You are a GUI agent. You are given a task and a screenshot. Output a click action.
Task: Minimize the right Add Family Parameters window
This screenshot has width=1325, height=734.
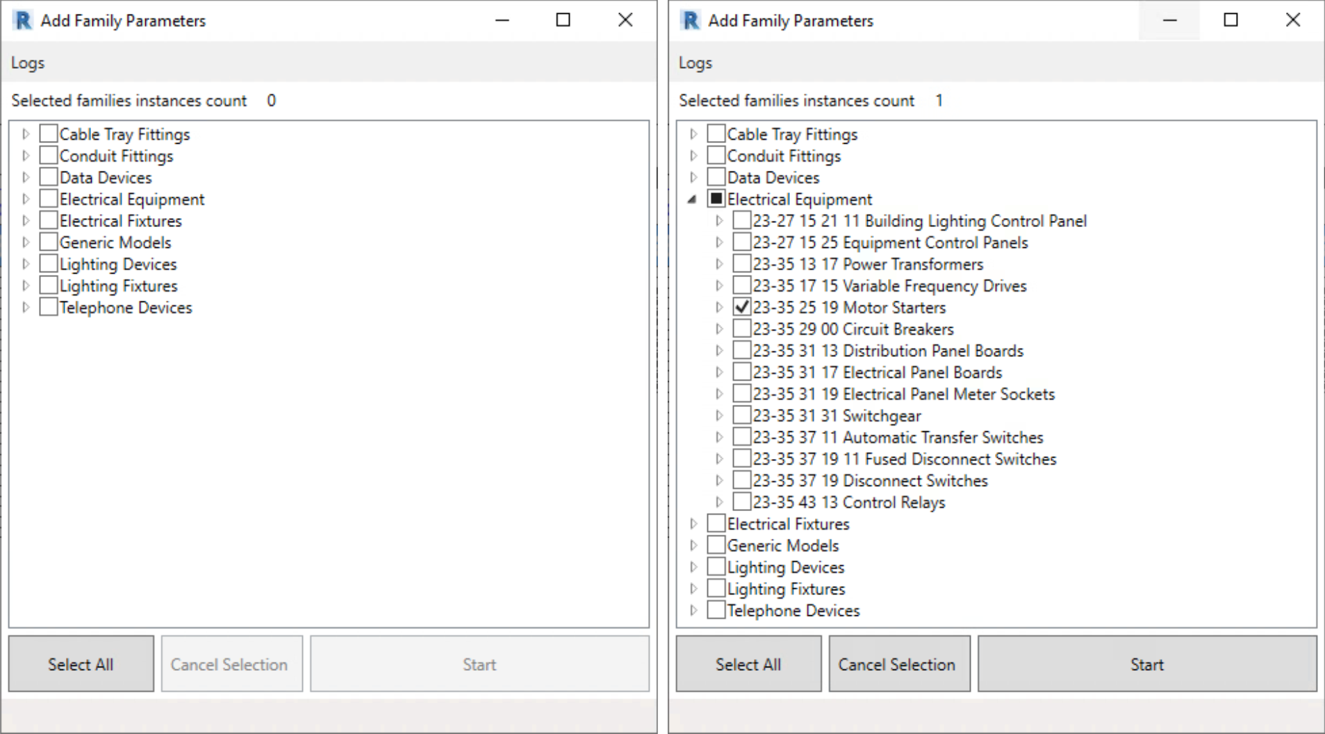pos(1169,20)
